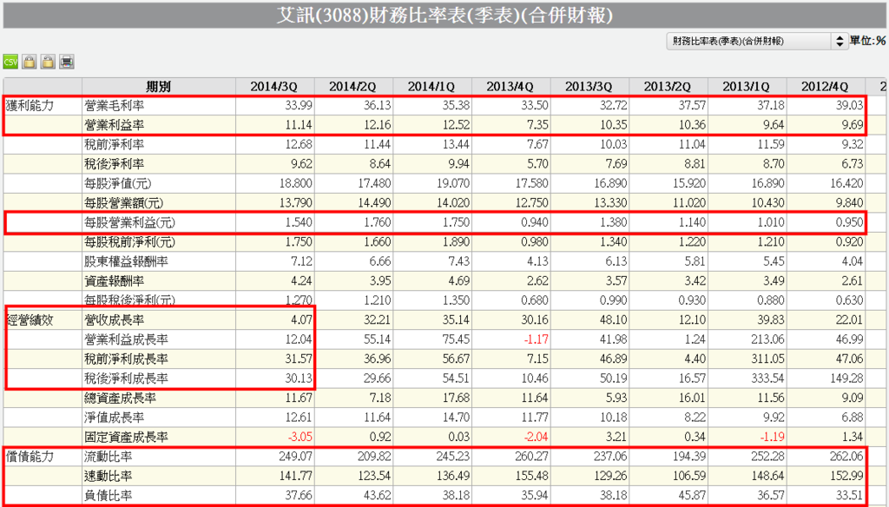889x507 pixels.
Task: Select the red -1.19 固定資產成長率 value
Action: pos(771,438)
